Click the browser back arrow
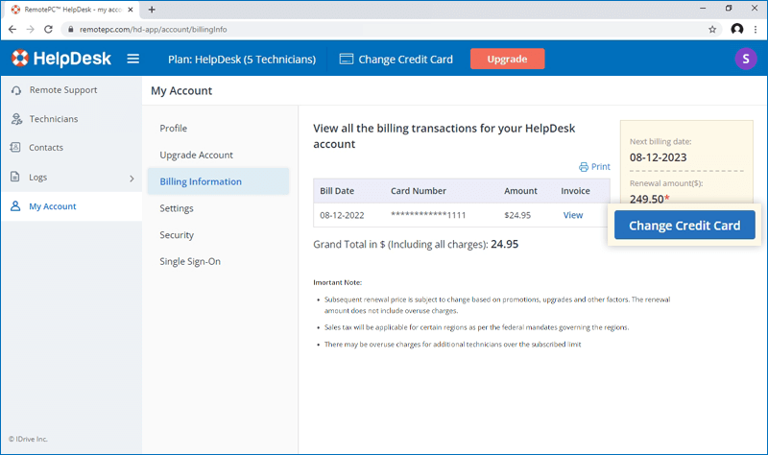Image resolution: width=768 pixels, height=455 pixels. tap(12, 30)
